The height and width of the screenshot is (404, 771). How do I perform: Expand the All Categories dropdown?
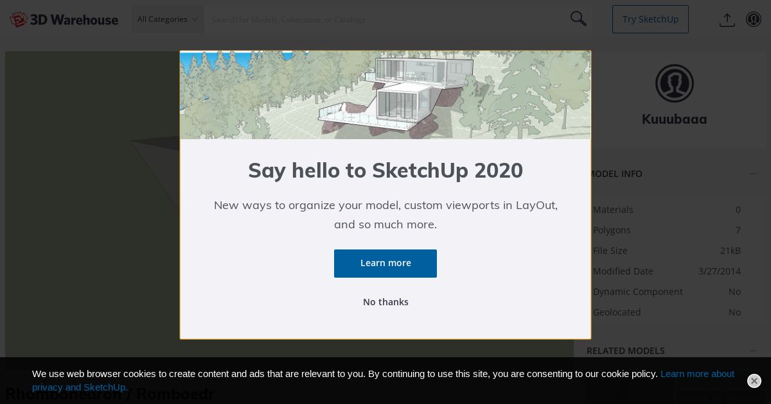pos(168,19)
